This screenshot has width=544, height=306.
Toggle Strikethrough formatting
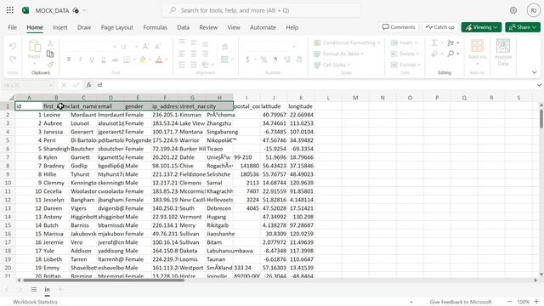click(116, 59)
